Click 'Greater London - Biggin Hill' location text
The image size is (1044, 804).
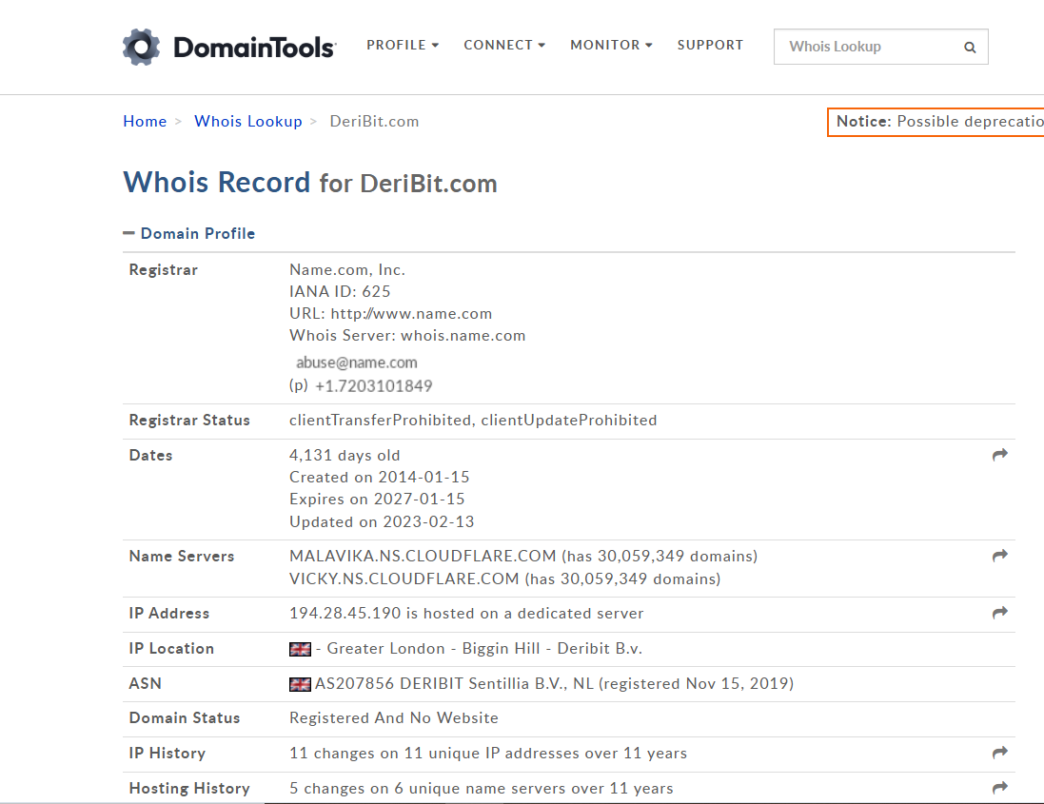coord(433,648)
